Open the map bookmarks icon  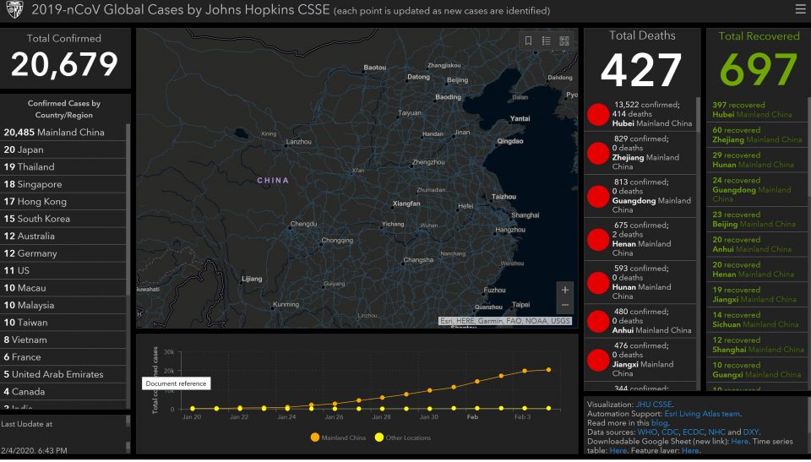528,41
